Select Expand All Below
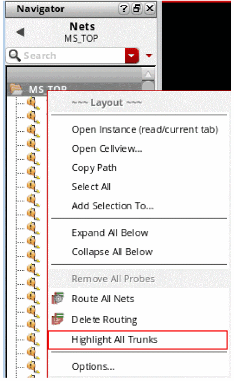Screen dimensions: 234x381 click(x=110, y=233)
